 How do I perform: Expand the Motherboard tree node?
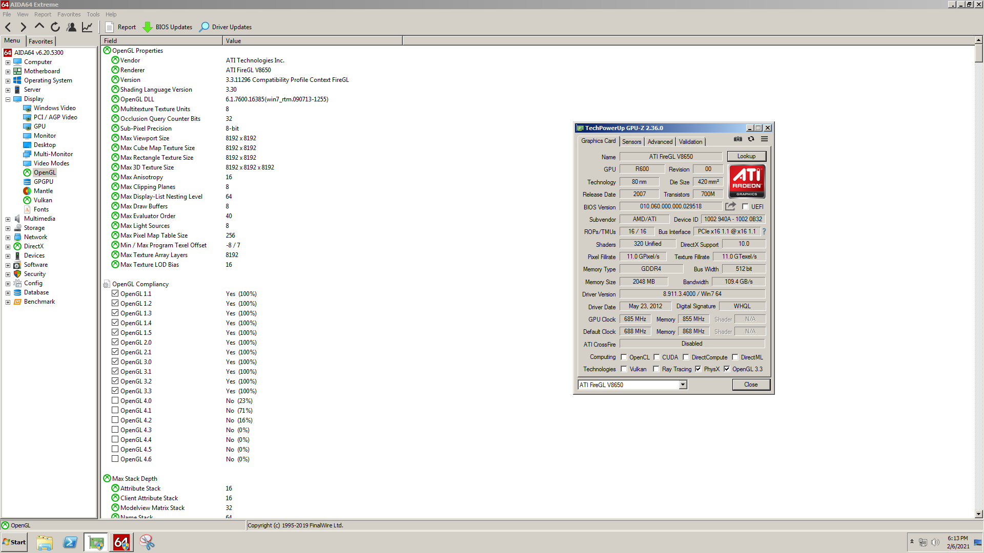pos(8,72)
